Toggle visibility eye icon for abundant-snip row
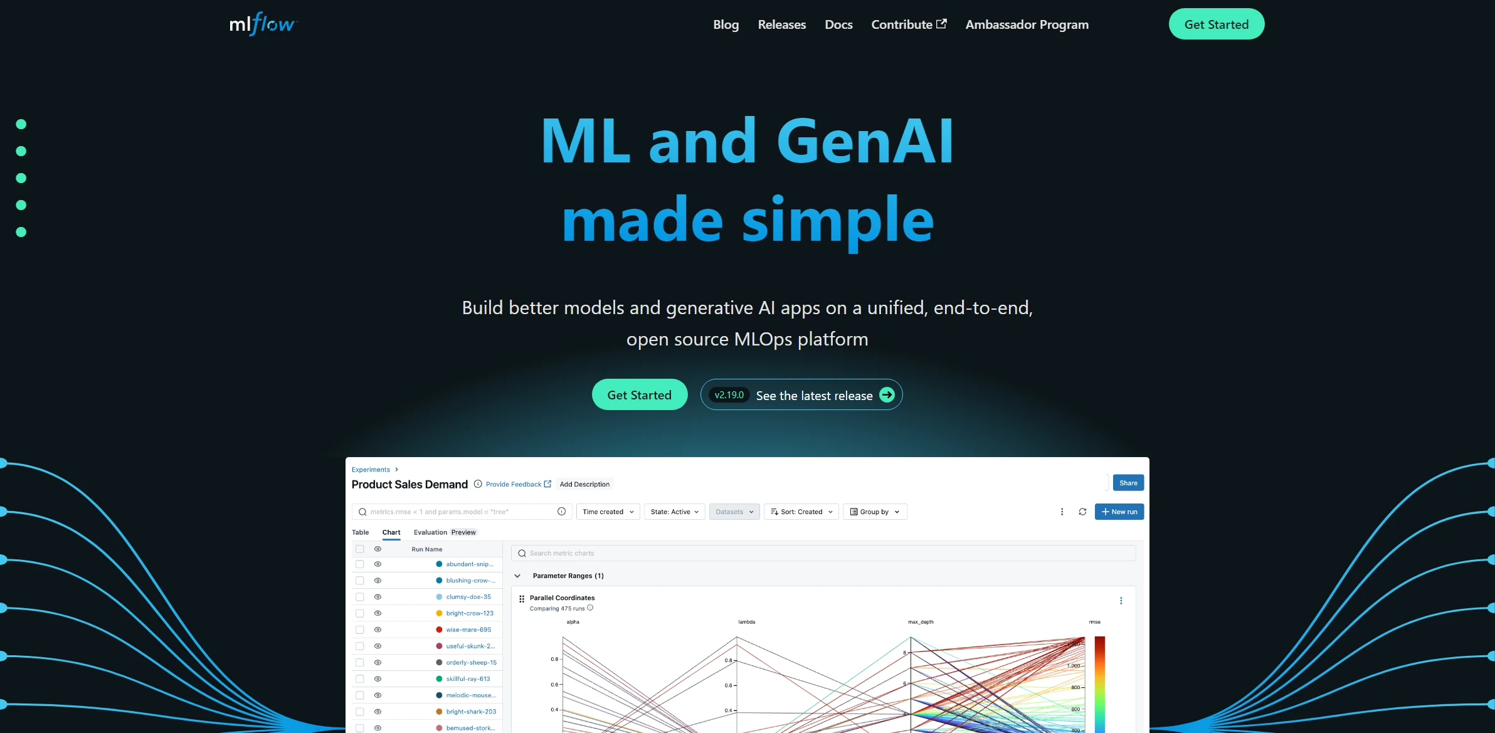The height and width of the screenshot is (733, 1495). tap(378, 564)
